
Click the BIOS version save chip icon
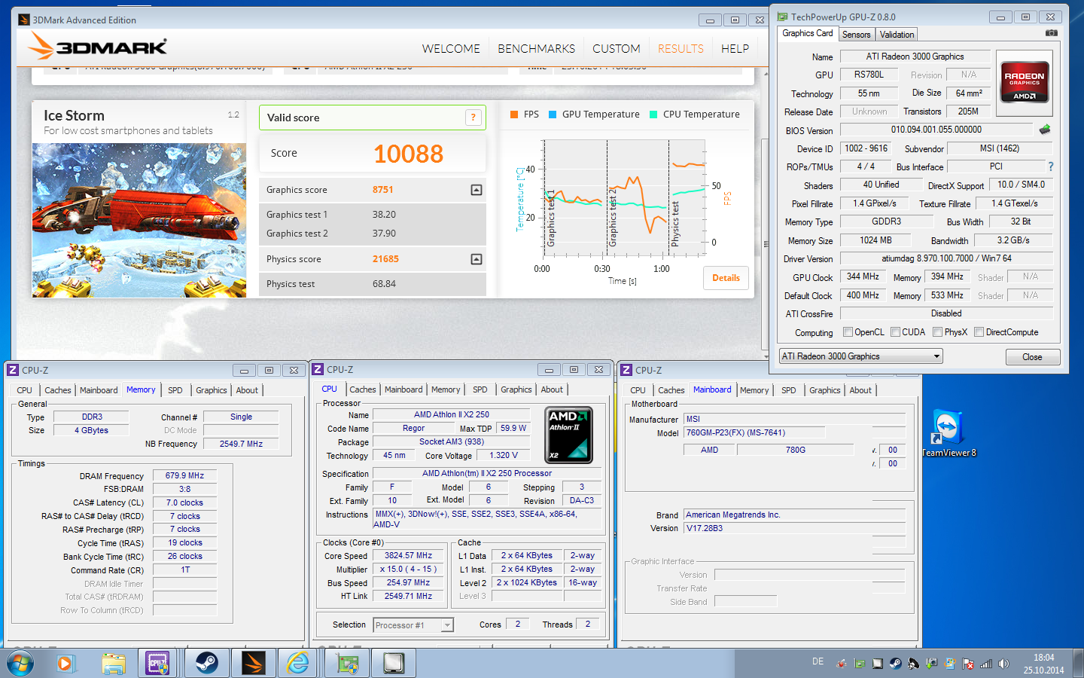point(1045,130)
